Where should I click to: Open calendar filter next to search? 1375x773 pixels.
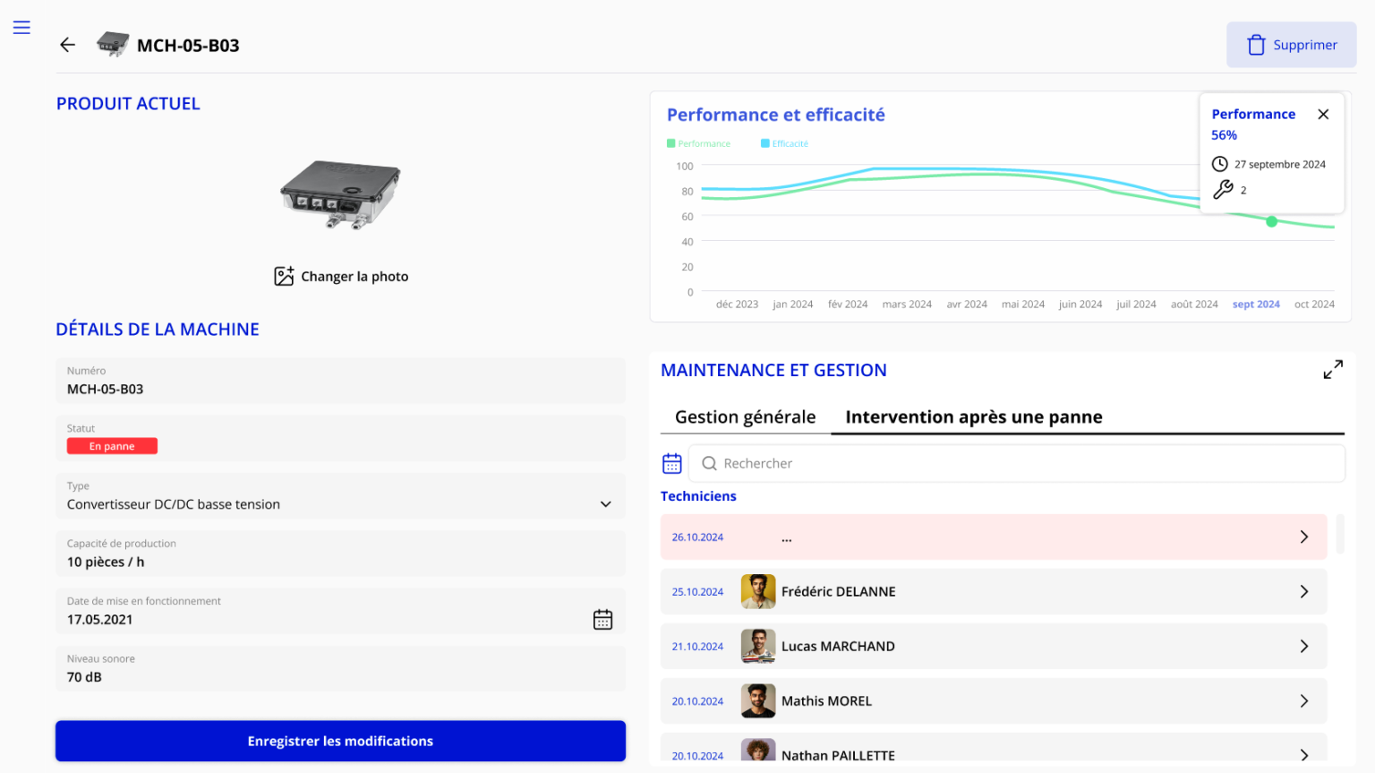click(x=672, y=463)
